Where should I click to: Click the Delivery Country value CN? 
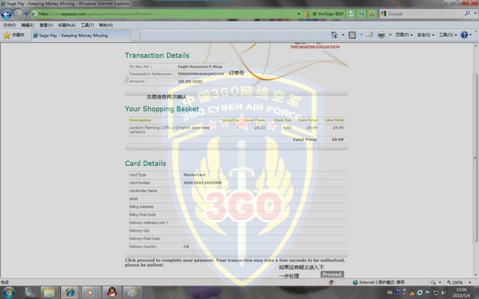click(186, 246)
